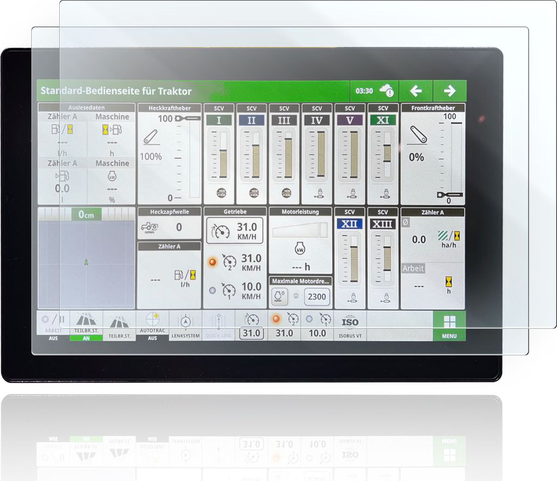Open the green MENU button
The height and width of the screenshot is (481, 557).
[449, 326]
